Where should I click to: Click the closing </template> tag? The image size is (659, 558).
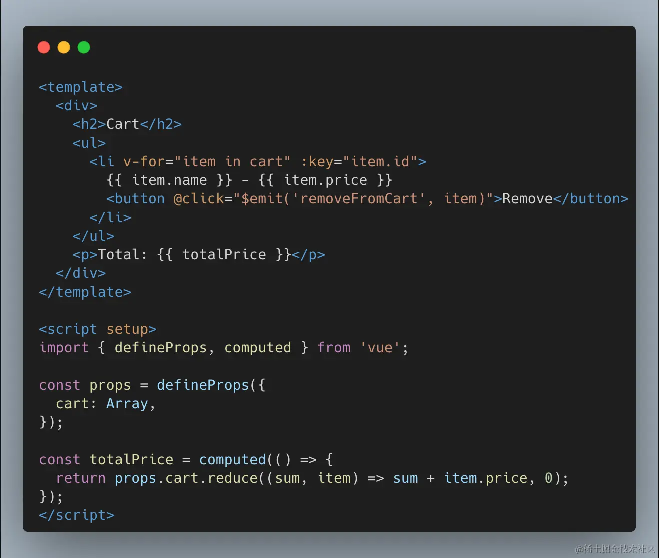(85, 292)
